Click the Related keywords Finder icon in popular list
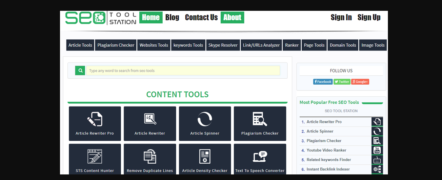The image size is (442, 180). [x=377, y=160]
